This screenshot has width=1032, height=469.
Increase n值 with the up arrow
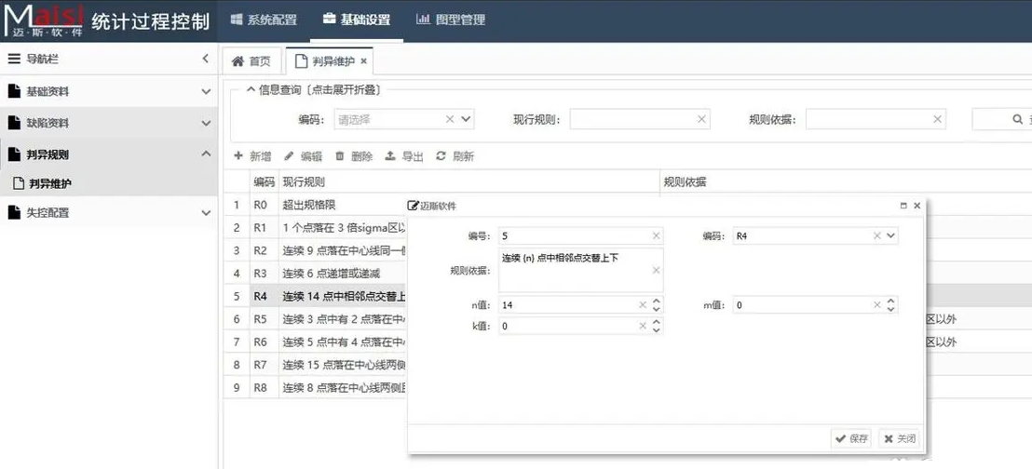click(657, 301)
